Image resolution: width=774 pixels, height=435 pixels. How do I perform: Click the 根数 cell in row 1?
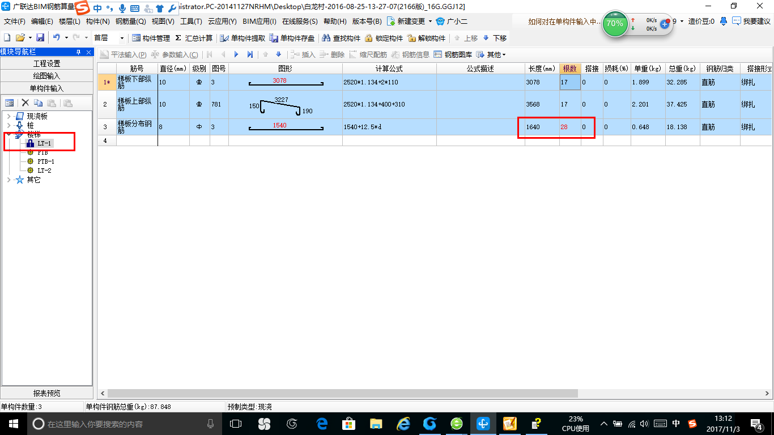pos(570,82)
